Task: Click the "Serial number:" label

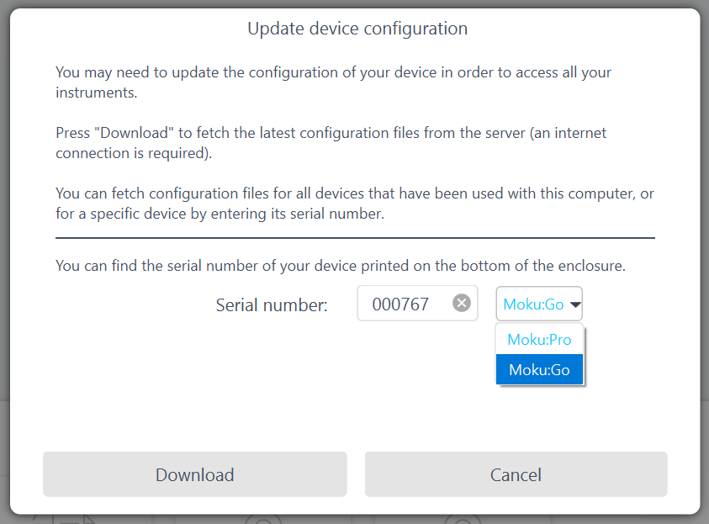Action: pos(272,305)
